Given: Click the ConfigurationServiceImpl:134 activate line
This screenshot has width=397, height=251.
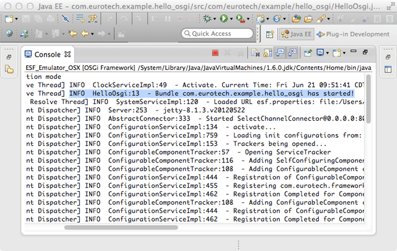Looking at the screenshot, I should (x=151, y=127).
